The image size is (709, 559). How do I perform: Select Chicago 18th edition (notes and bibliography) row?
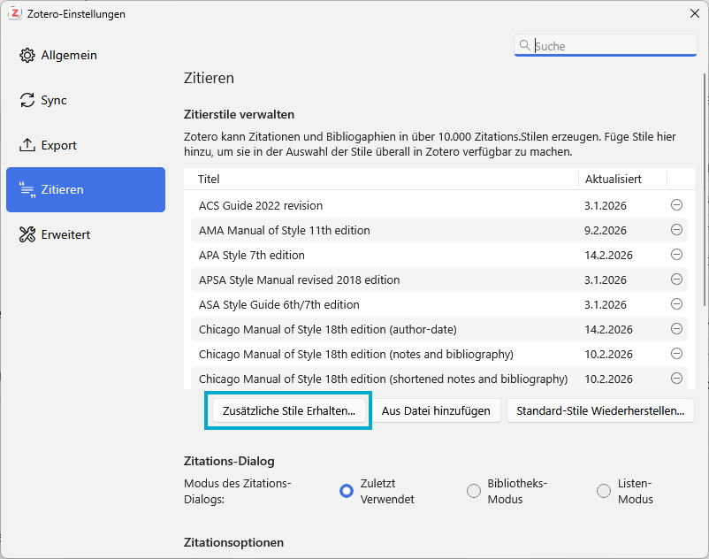(x=439, y=354)
